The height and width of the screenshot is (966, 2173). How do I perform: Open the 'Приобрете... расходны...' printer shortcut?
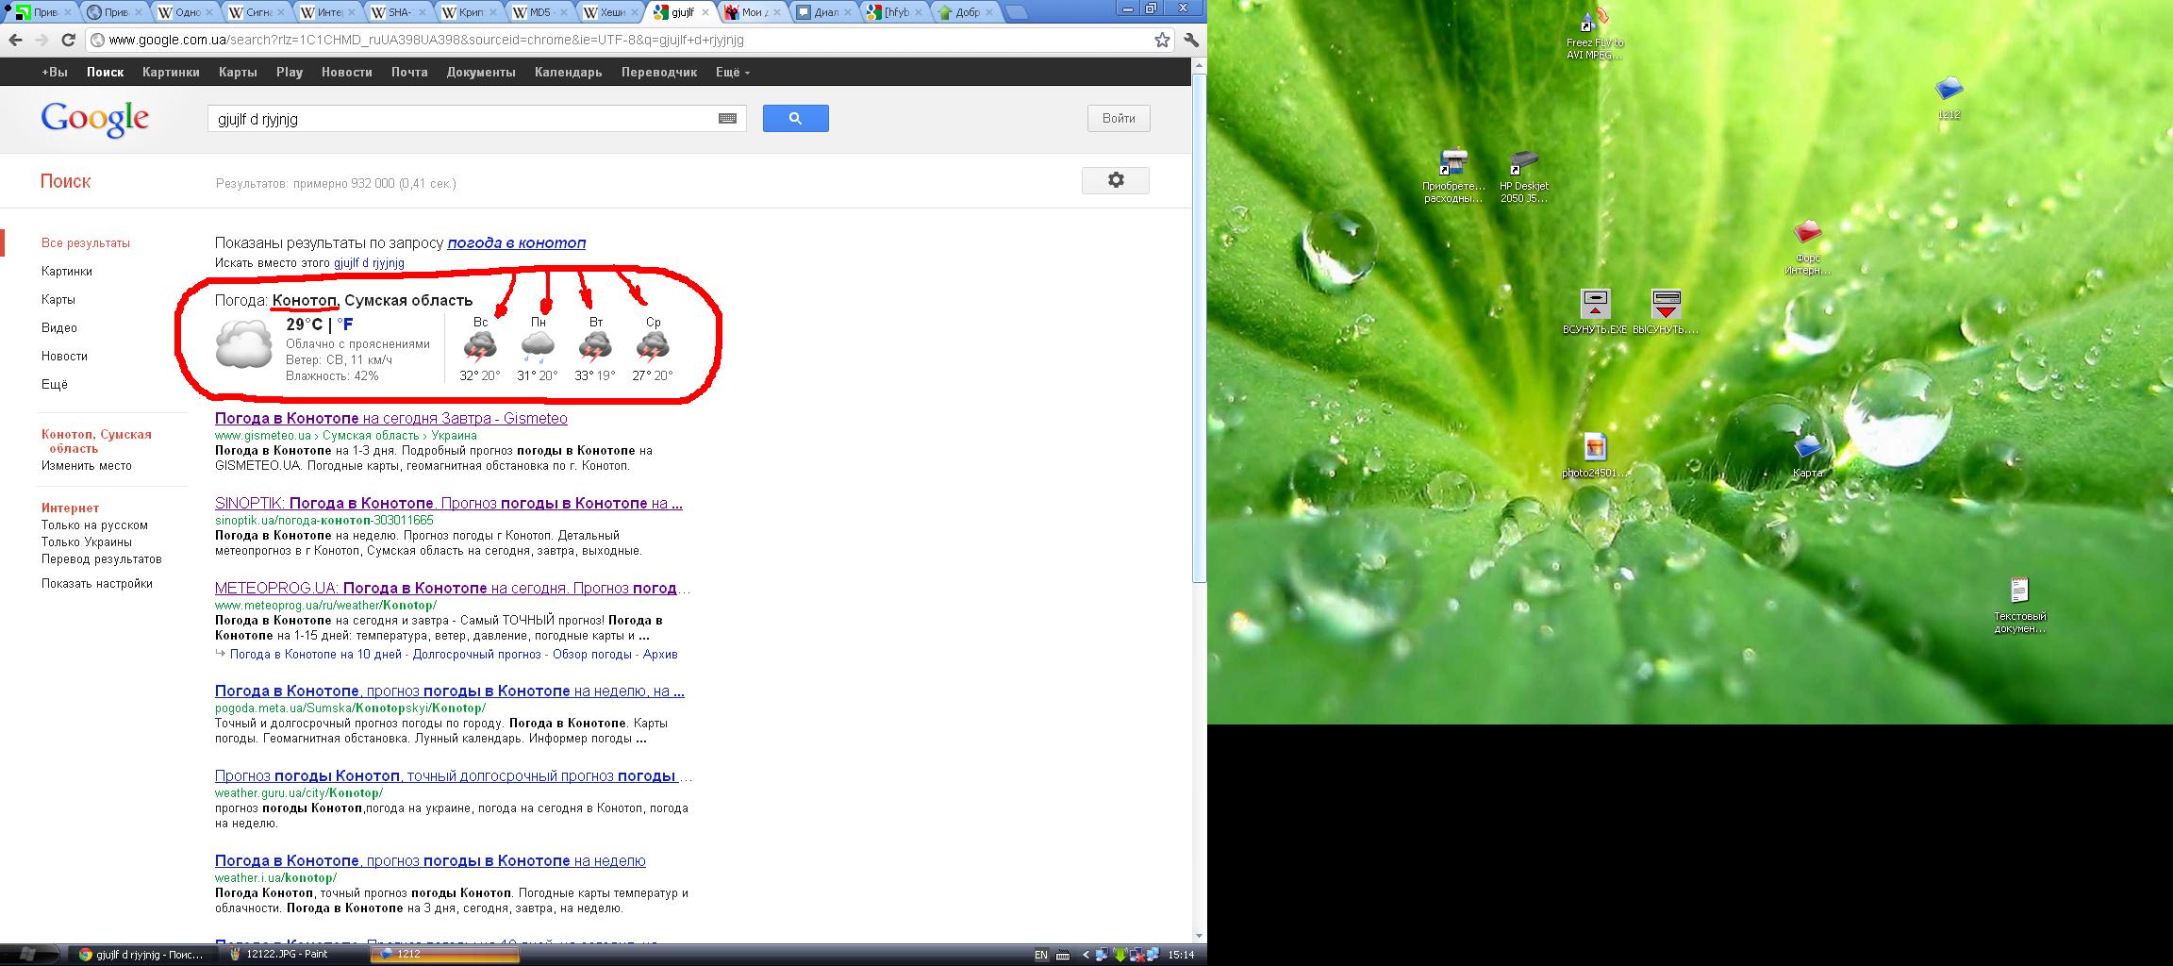1453,177
